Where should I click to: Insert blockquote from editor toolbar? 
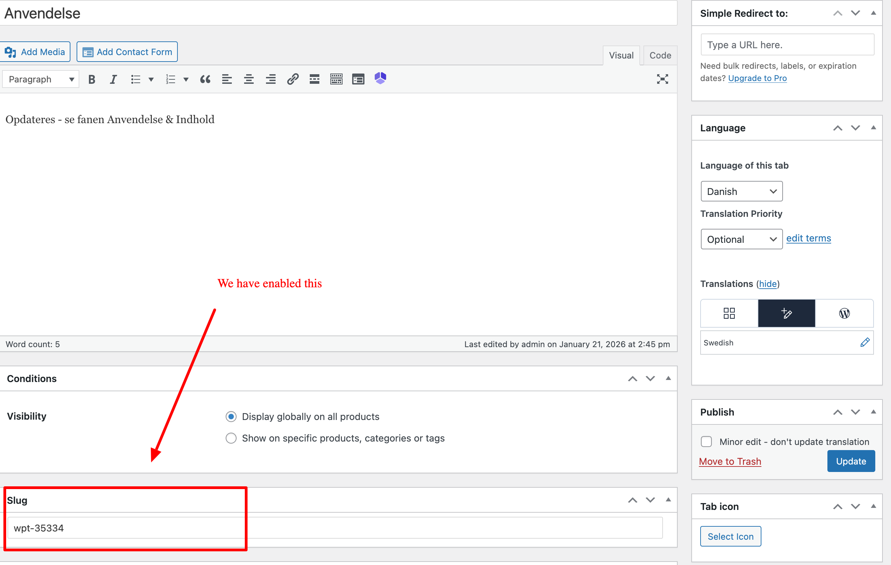pyautogui.click(x=205, y=79)
